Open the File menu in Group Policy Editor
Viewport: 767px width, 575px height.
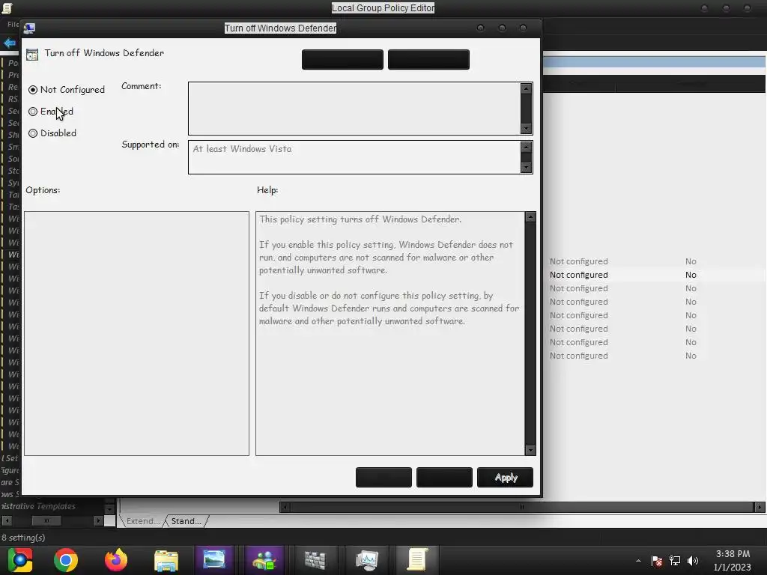[13, 25]
